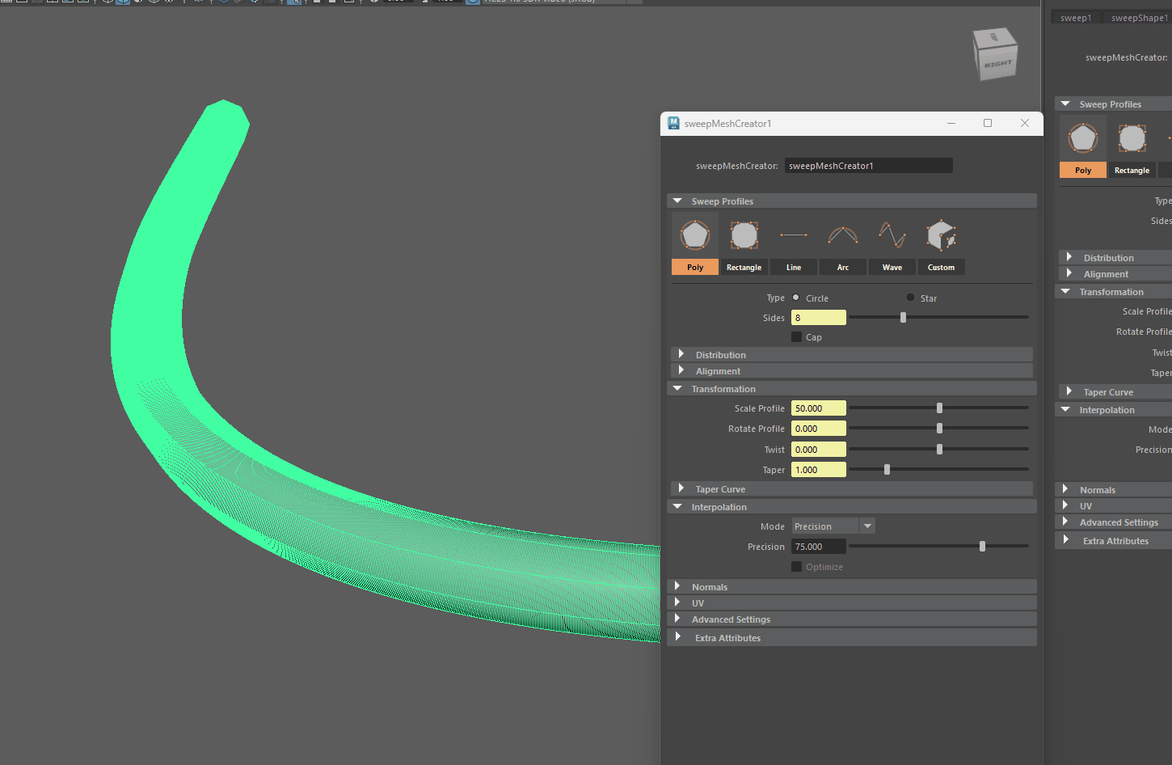Select the Wave sweep profile icon
The width and height of the screenshot is (1172, 765).
point(892,236)
